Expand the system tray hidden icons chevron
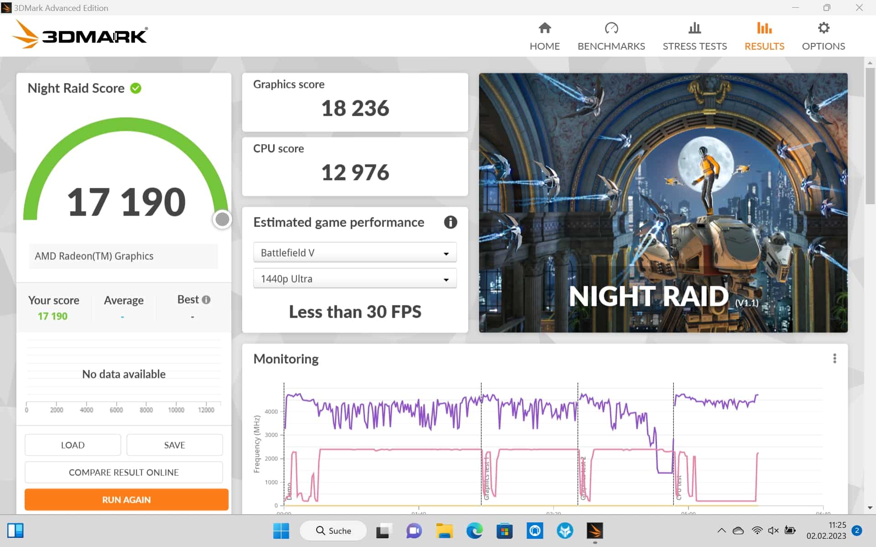The height and width of the screenshot is (547, 876). tap(721, 531)
